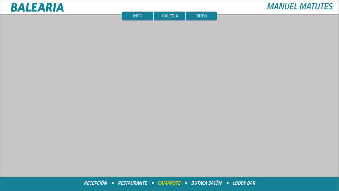Click the BALEARIA logo

pos(37,7)
